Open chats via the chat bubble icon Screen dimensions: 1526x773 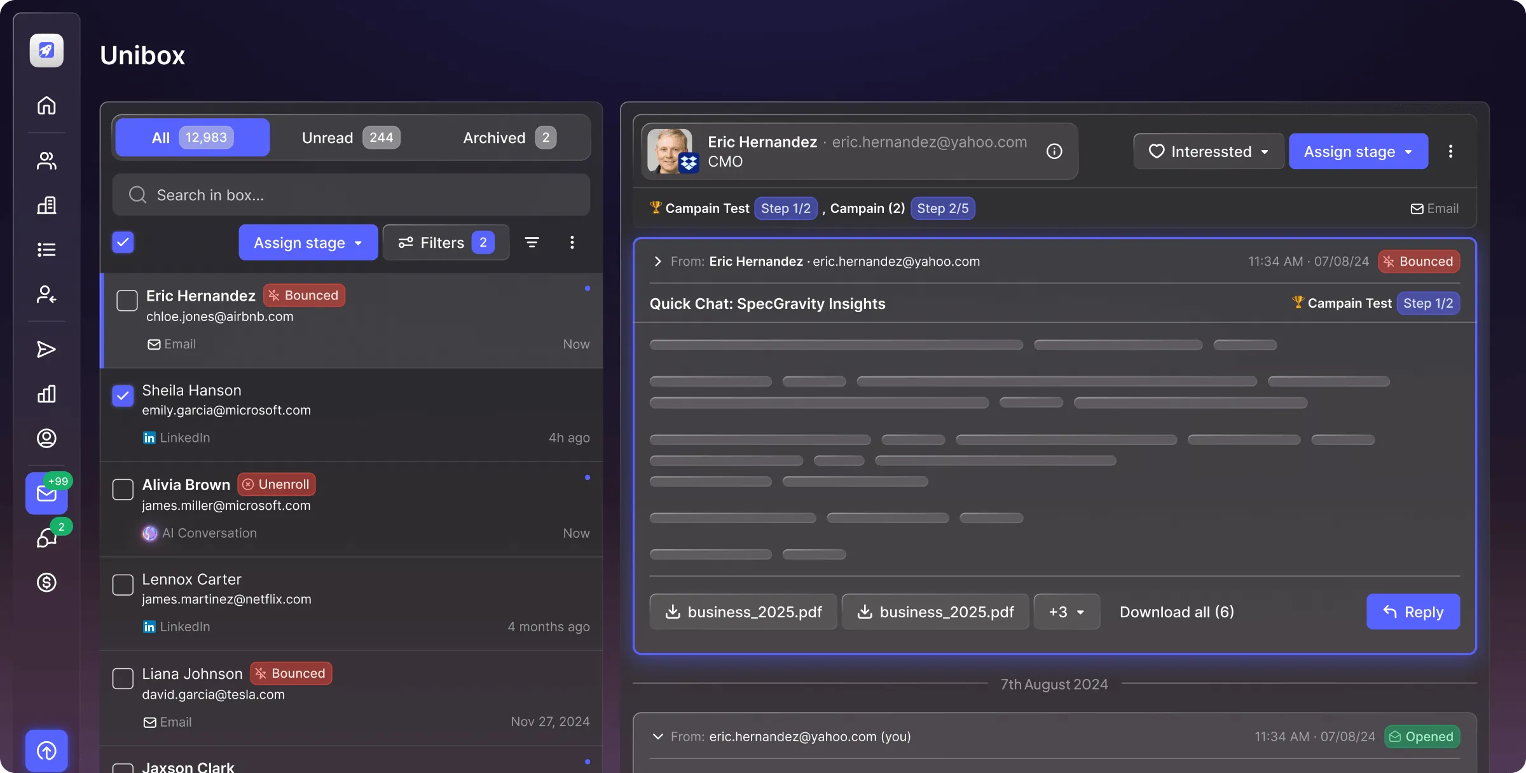pos(46,538)
